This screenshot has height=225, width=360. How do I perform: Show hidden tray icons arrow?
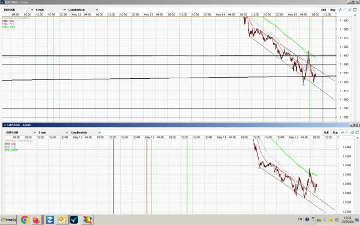click(x=313, y=219)
